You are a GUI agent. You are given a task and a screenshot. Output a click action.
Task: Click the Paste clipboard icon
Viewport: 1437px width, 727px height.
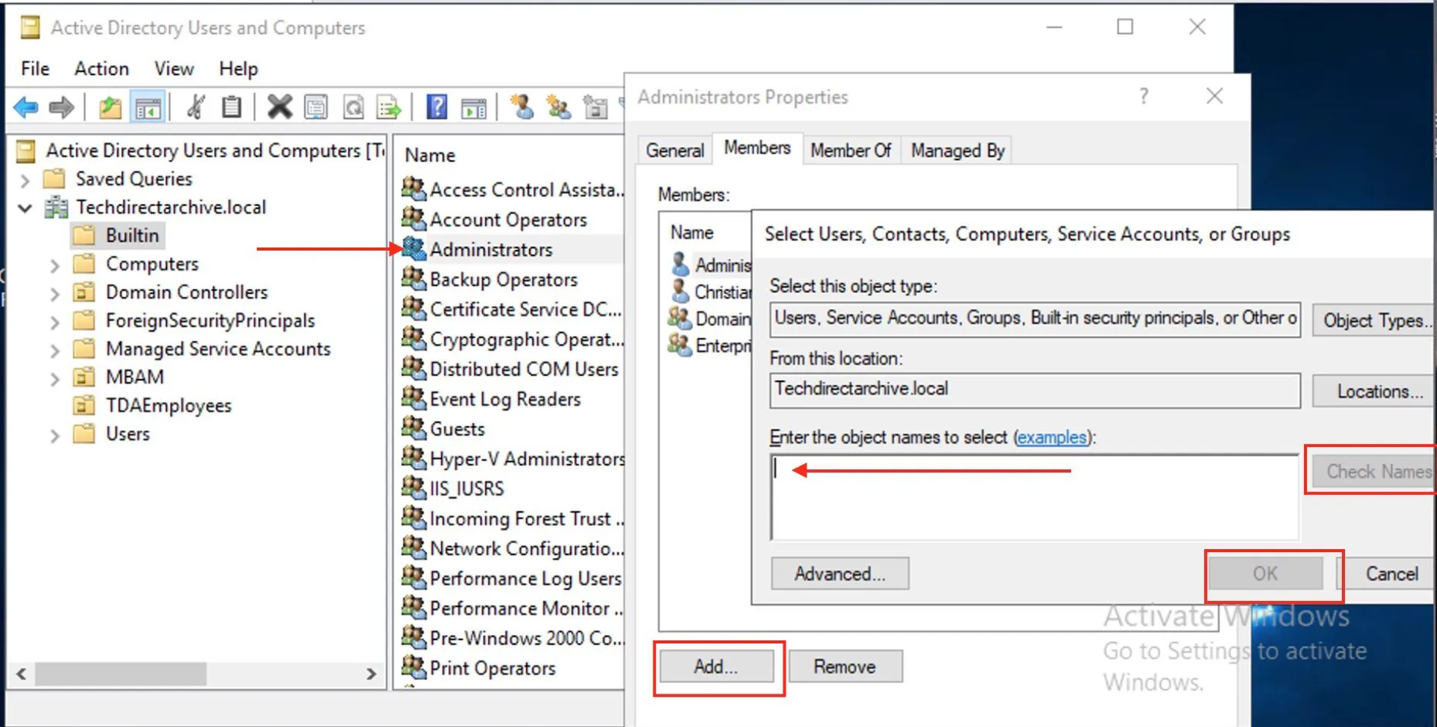231,107
